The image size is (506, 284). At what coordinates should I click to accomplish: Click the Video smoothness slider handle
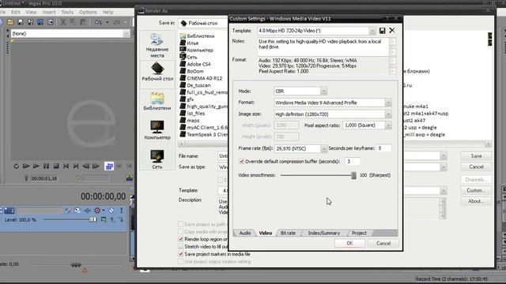point(353,175)
